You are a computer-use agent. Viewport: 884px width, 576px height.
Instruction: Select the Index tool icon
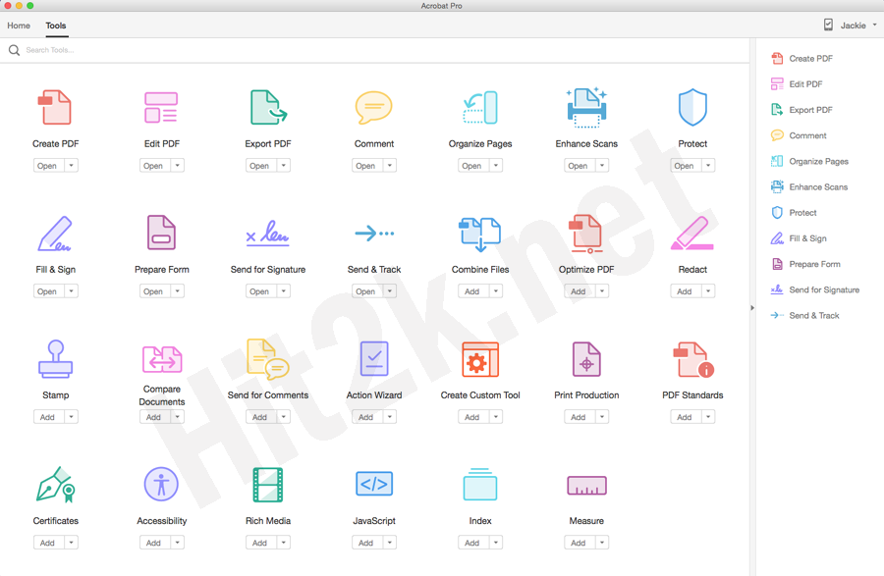(x=479, y=484)
